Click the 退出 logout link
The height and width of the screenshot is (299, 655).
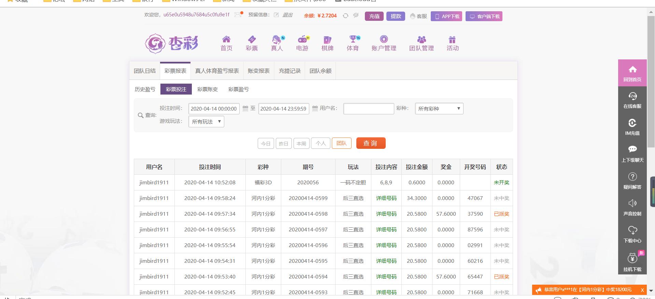click(x=287, y=15)
